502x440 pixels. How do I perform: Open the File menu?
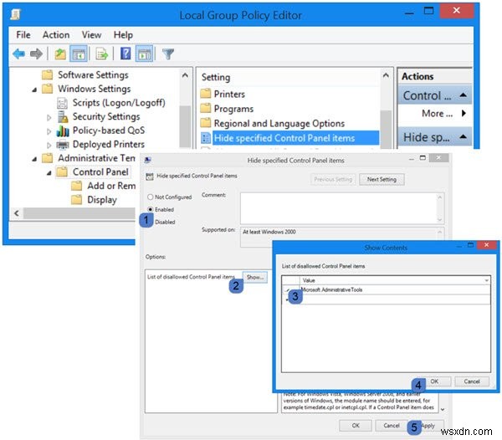click(x=23, y=34)
